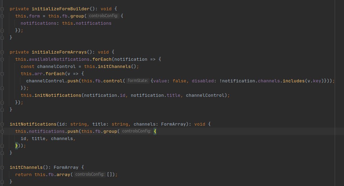Image resolution: width=344 pixels, height=186 pixels.
Task: Click fold end marker beside the '}));' line
Action: (x=2, y=146)
